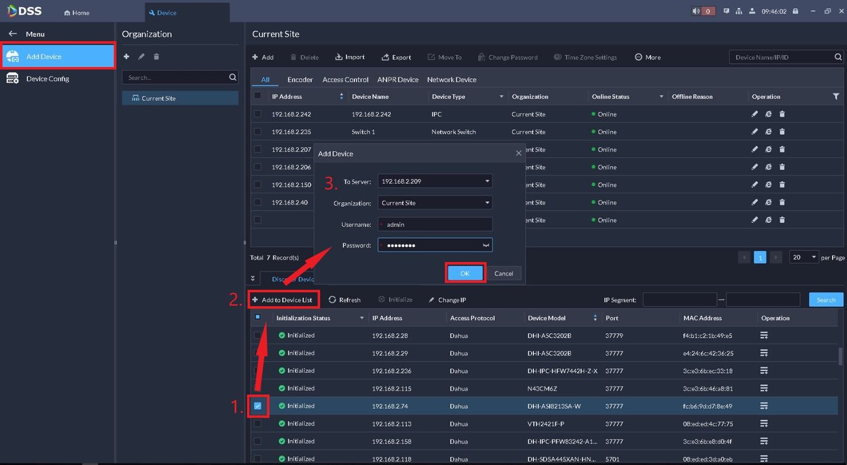Edit the 192.168.2.242 device using pencil icon

pos(755,114)
